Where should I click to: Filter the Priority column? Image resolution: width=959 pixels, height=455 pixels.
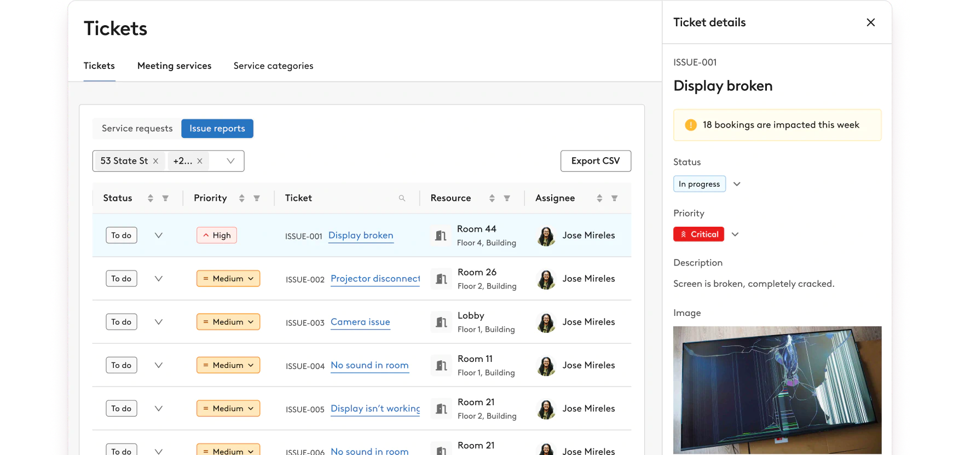coord(257,198)
